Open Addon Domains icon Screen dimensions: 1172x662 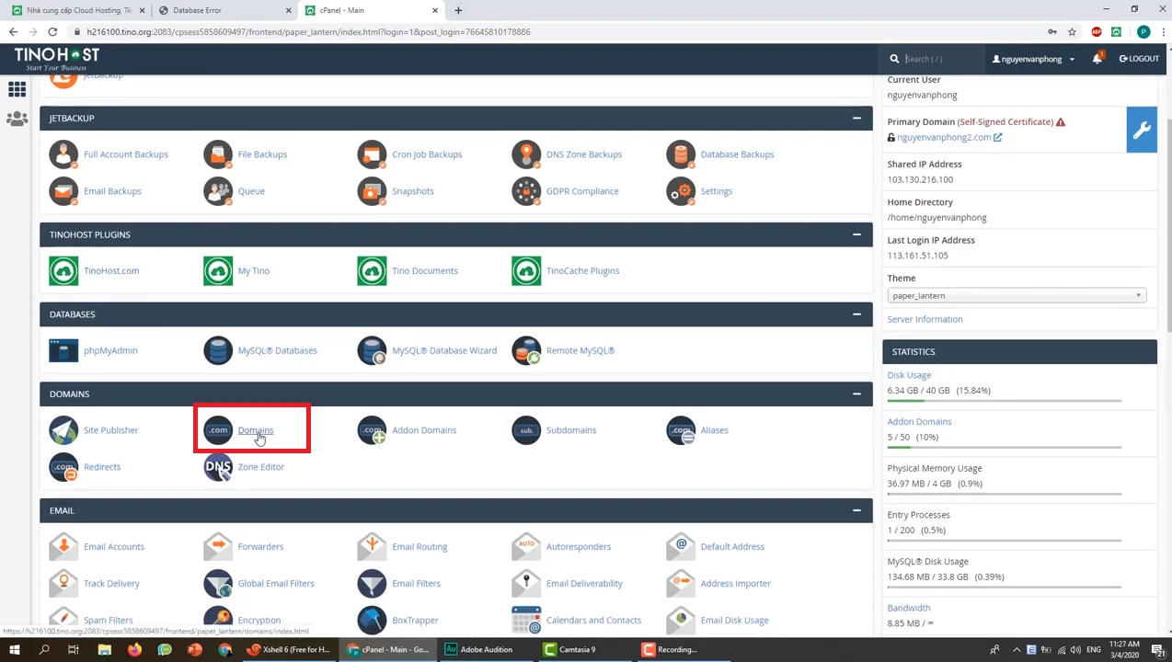click(372, 430)
